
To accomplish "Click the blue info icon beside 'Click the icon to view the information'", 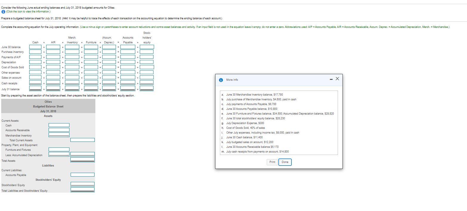I will point(3,12).
